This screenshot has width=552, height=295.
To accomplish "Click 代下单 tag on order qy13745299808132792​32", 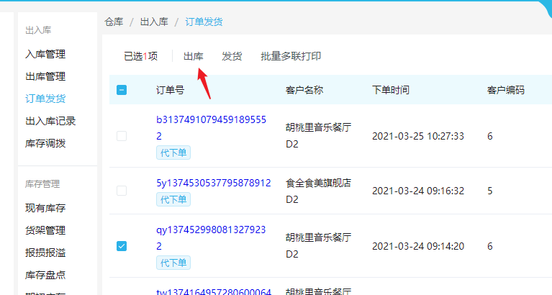I will pyautogui.click(x=173, y=263).
